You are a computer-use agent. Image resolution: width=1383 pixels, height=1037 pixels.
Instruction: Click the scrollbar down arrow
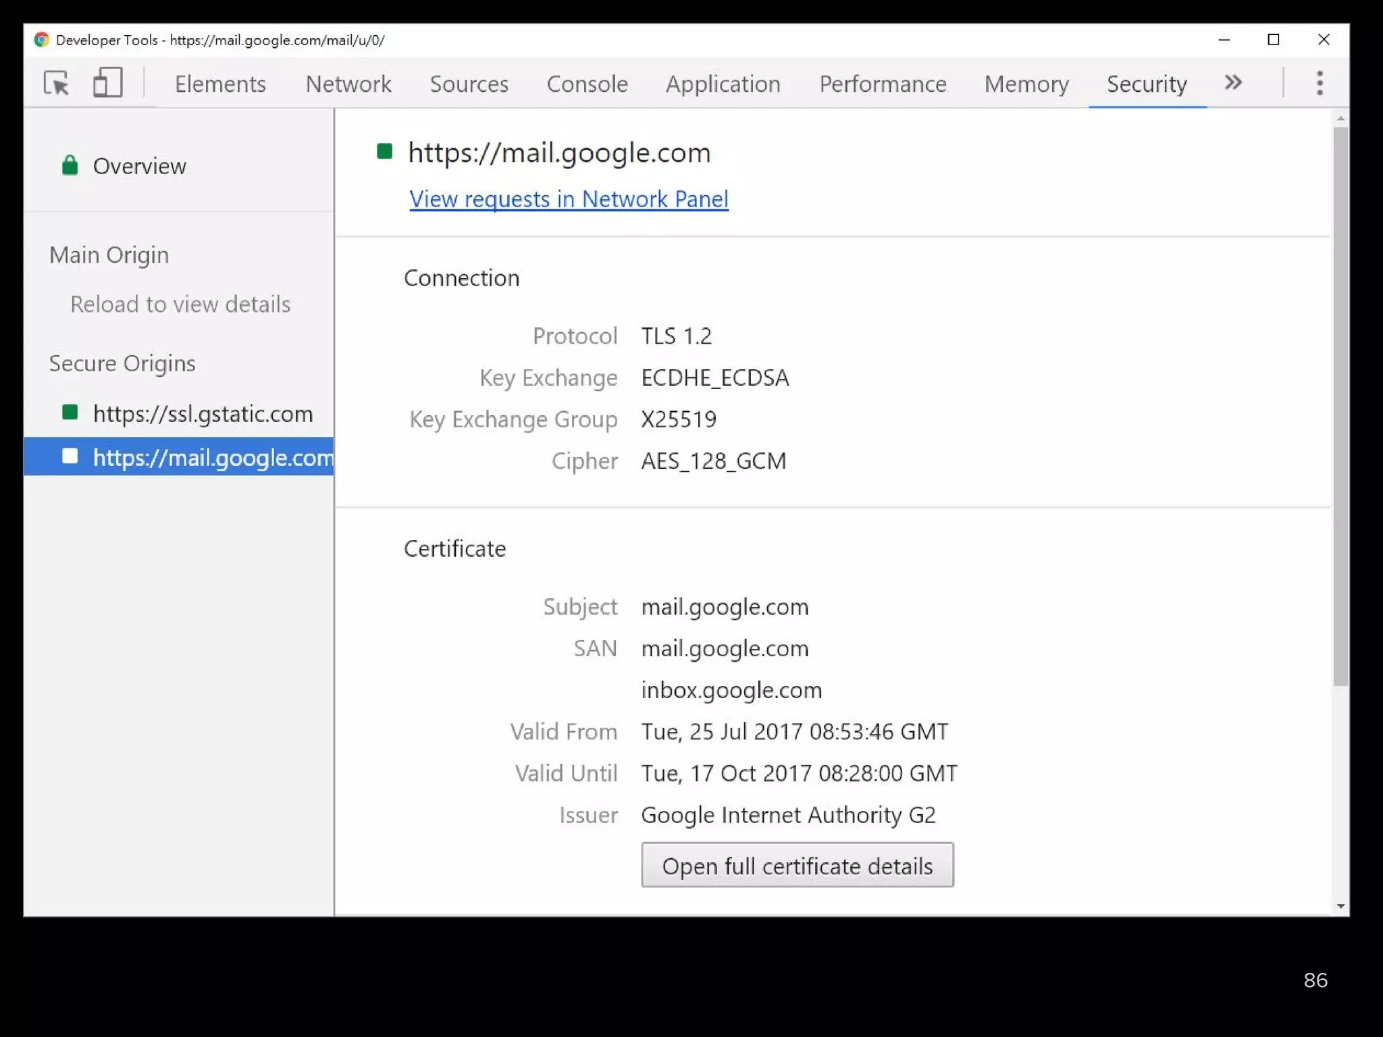pyautogui.click(x=1340, y=906)
